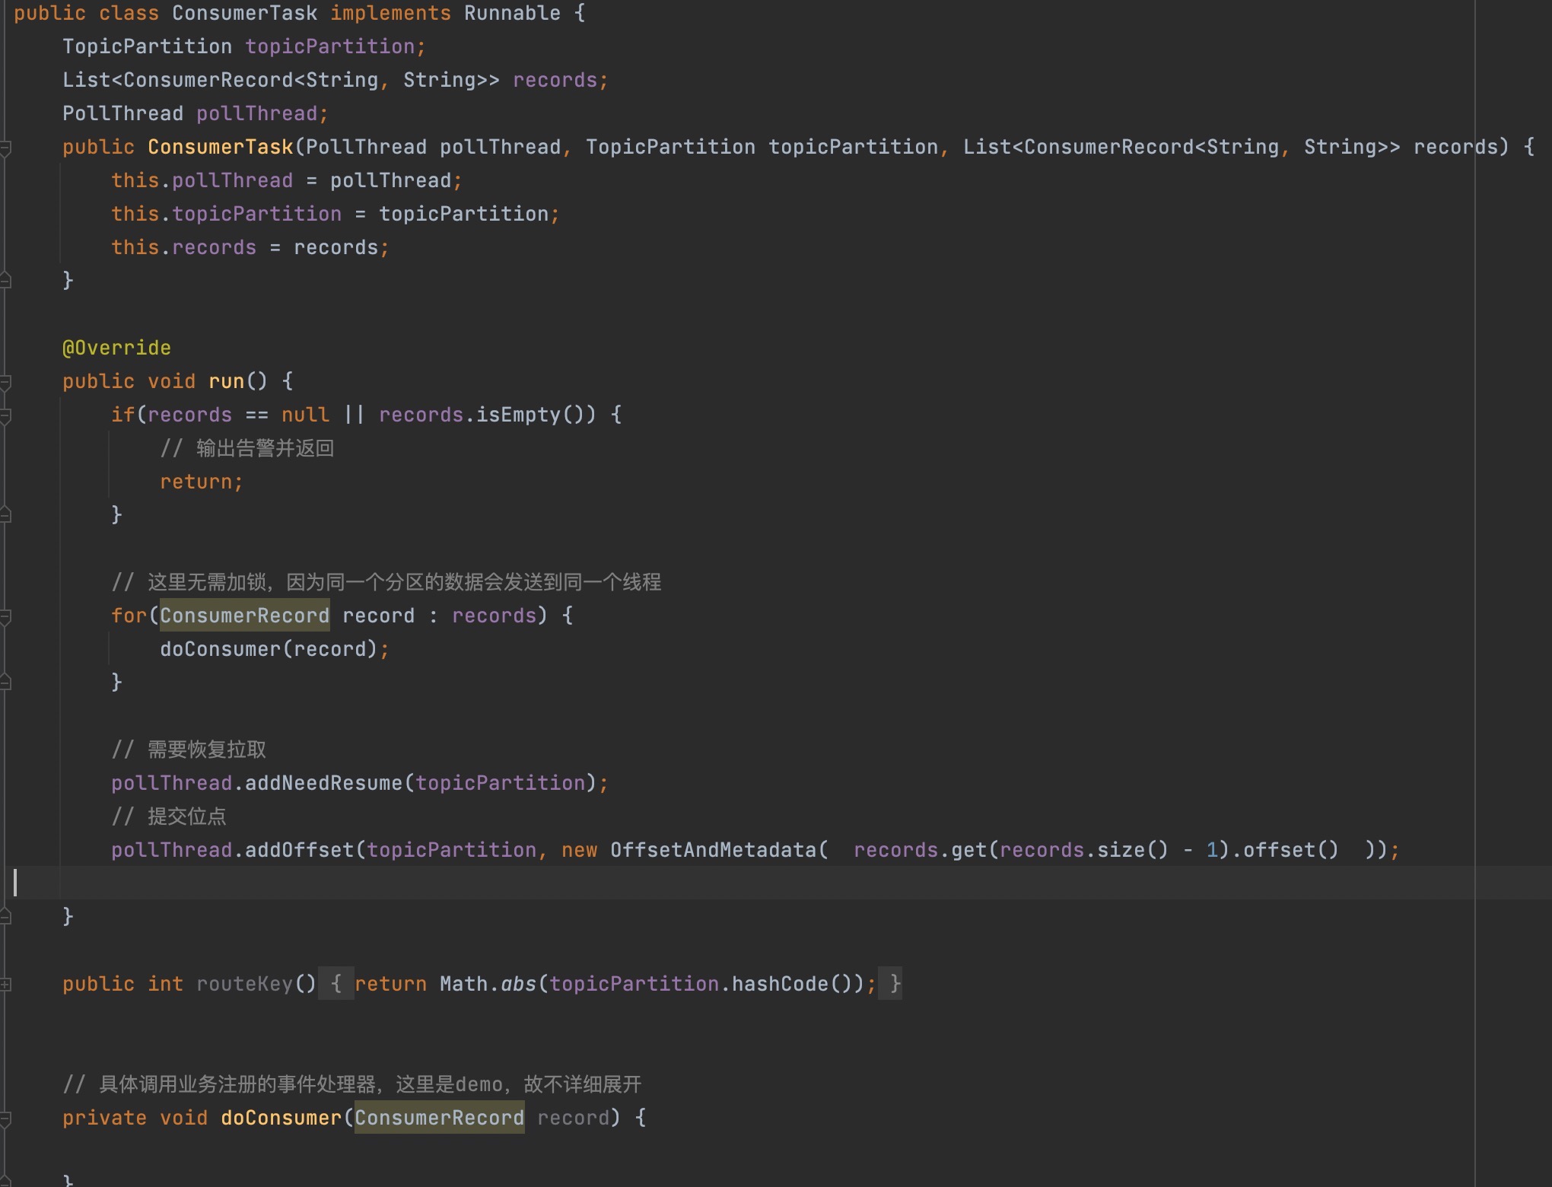The image size is (1552, 1187).
Task: Click the addNeedResume method call
Action: click(x=323, y=783)
